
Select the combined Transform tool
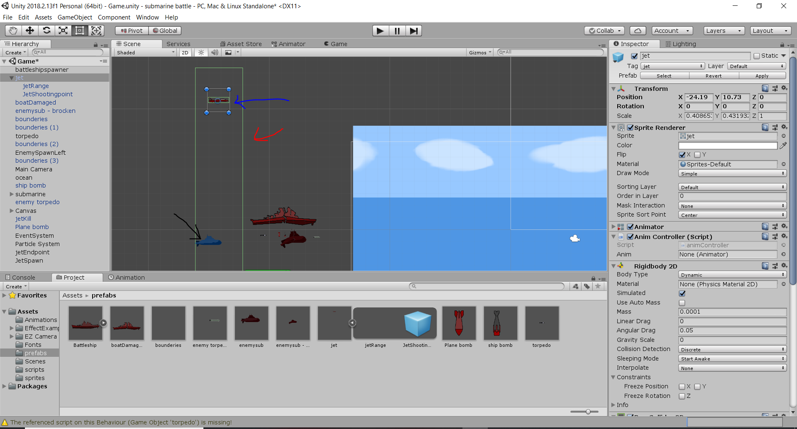(96, 30)
